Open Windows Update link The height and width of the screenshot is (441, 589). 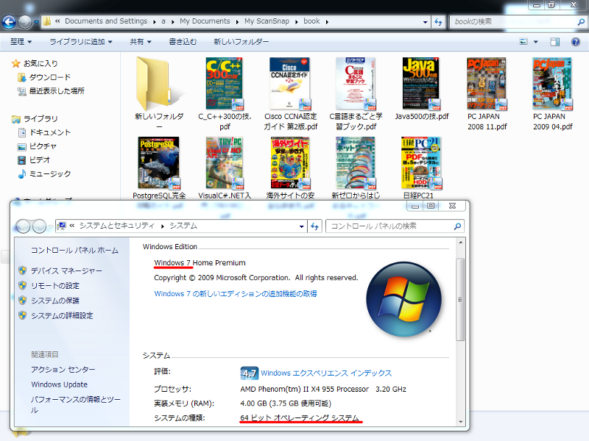click(60, 384)
